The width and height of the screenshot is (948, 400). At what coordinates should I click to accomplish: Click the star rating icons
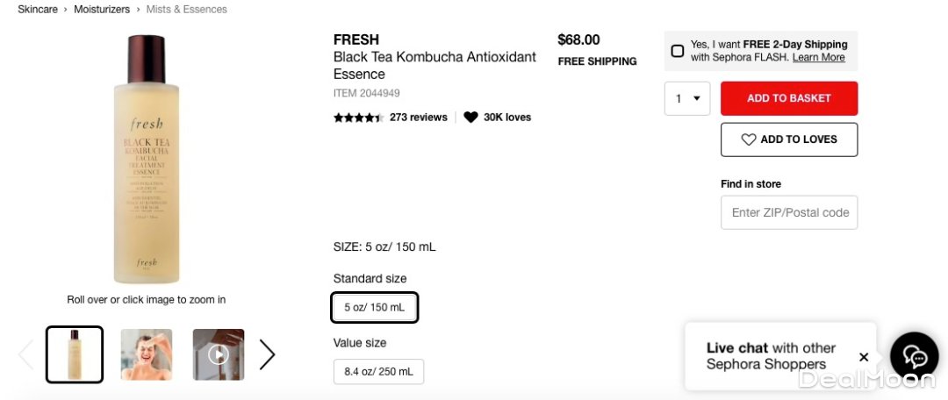[358, 118]
